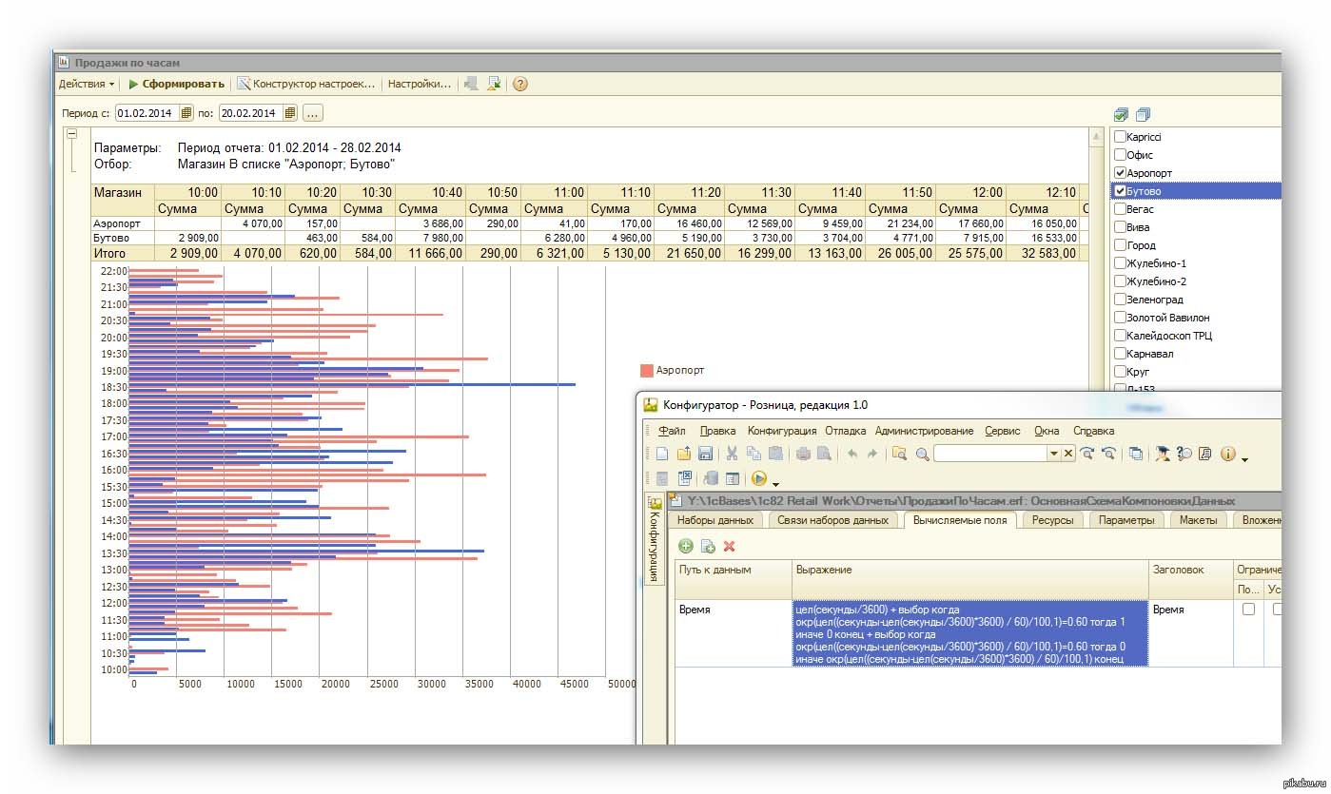Screen dimensions: 1331x794
Task: Click the help question mark icon
Action: [520, 84]
